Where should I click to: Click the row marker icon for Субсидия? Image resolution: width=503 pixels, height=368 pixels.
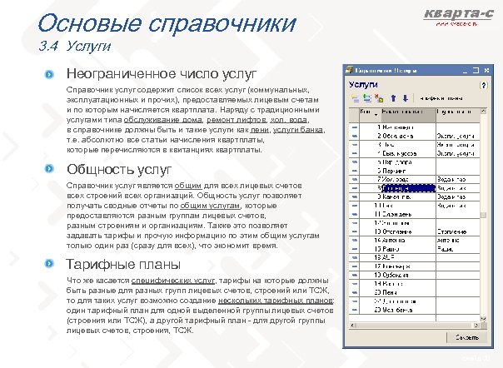(354, 275)
